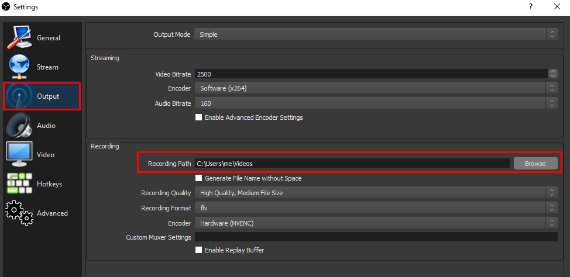Click the Stream globe icon

[x=19, y=67]
